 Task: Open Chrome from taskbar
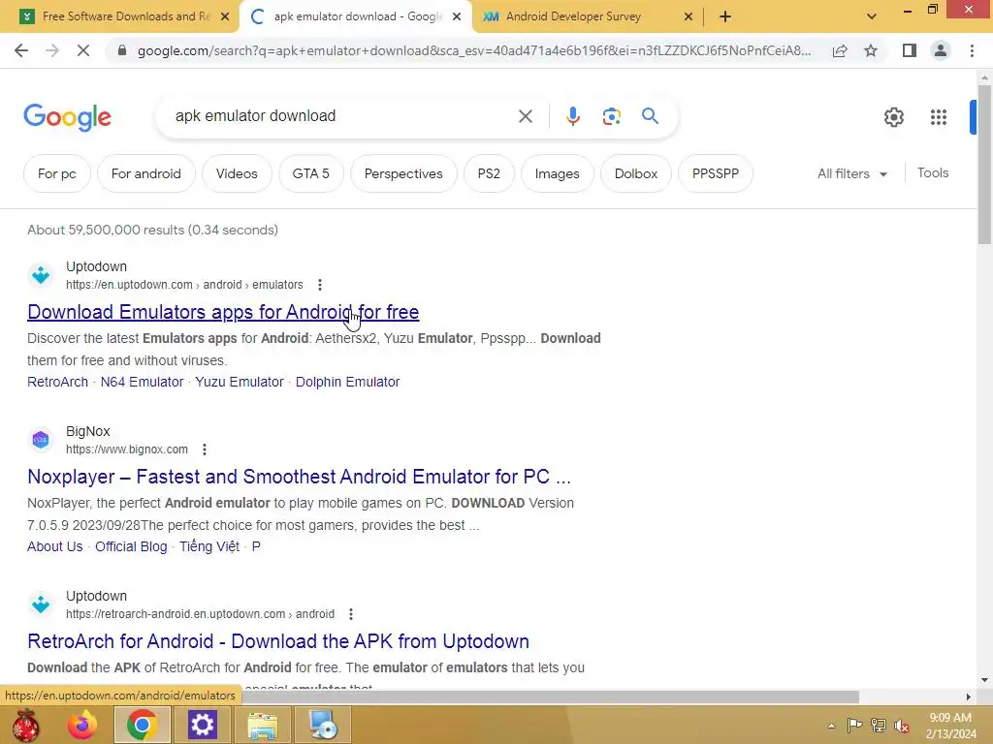(142, 725)
